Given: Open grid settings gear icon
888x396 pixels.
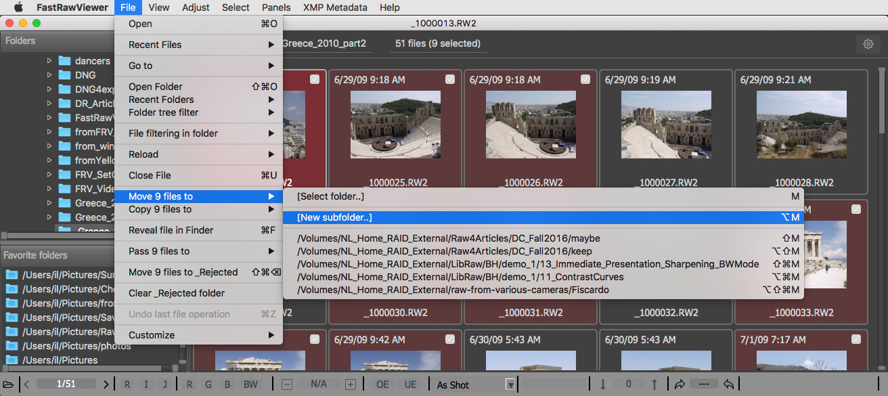Looking at the screenshot, I should coord(868,44).
